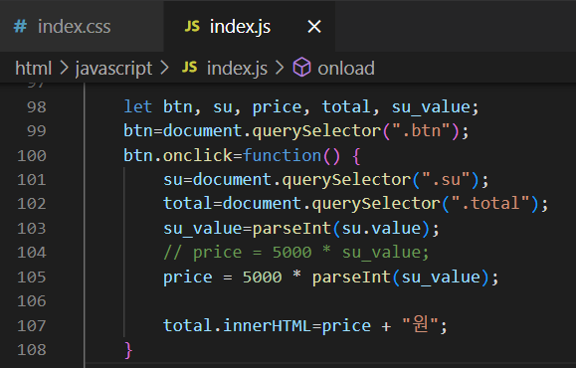Click the cube symbol icon beside onload
This screenshot has height=368, width=576.
pyautogui.click(x=301, y=68)
